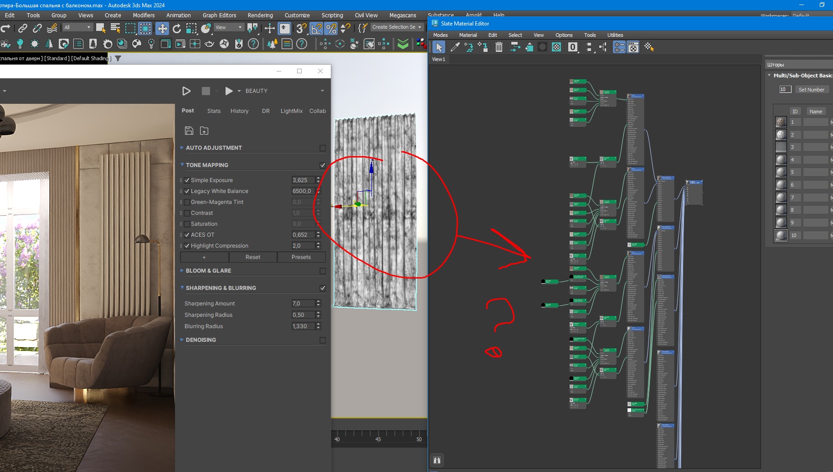Uncheck ACES OT operator
Image resolution: width=833 pixels, height=472 pixels.
click(187, 235)
